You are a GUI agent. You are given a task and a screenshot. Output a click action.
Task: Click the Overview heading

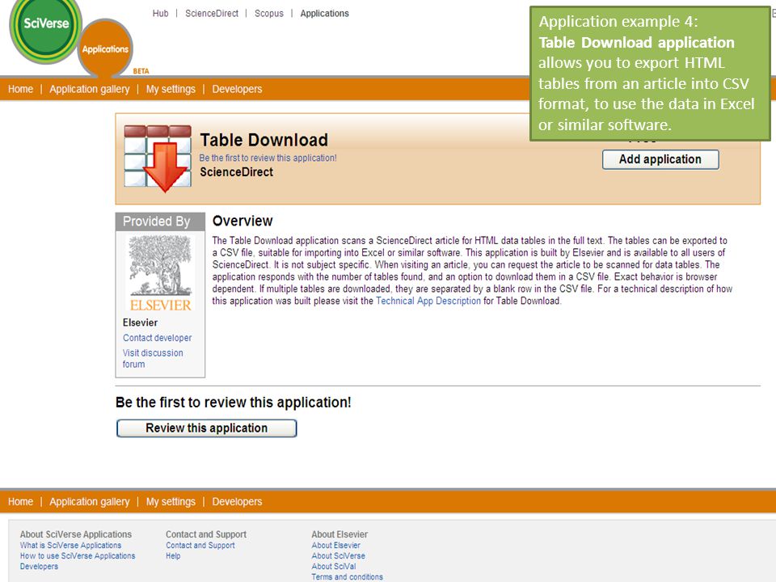pos(242,221)
